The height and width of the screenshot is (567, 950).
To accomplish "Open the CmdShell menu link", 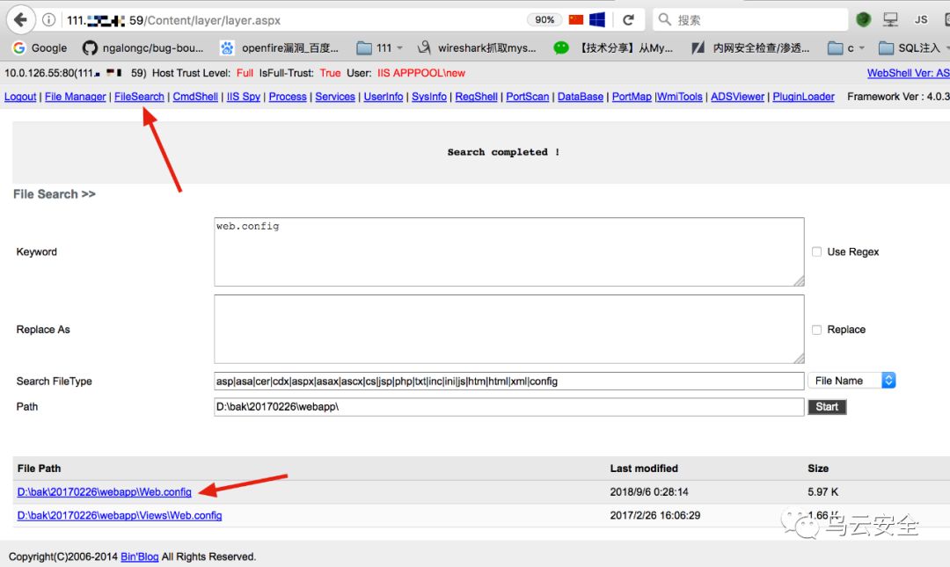I will (195, 97).
